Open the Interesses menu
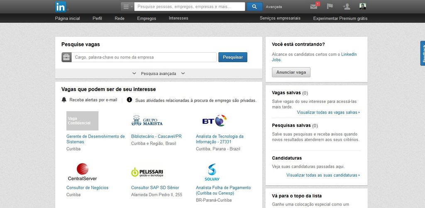This screenshot has width=425, height=208. click(178, 18)
